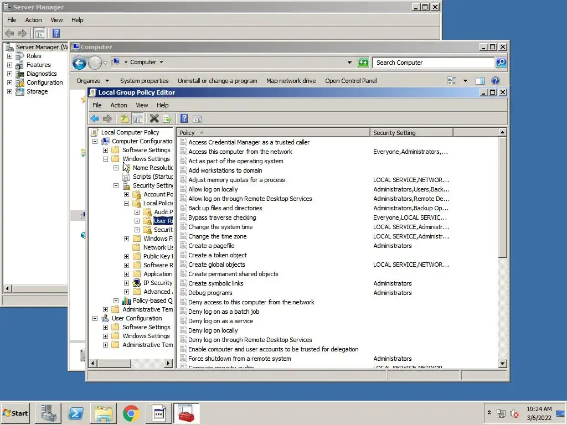
Task: Open Server Manager taskbar icon
Action: click(x=48, y=413)
